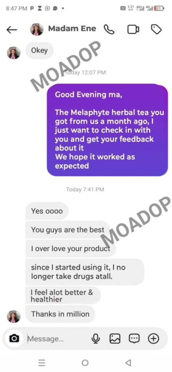172x372 pixels.
Task: Focus the Message text input field
Action: (57, 339)
